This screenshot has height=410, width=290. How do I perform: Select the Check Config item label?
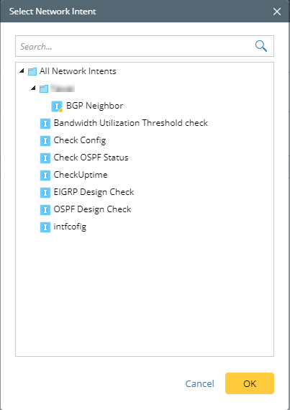(80, 140)
